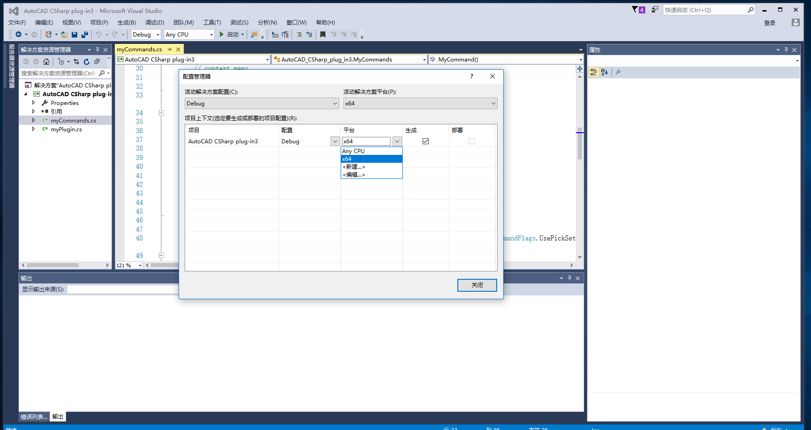Click the 启动 Start debugging button
Viewport: 811px width, 430px height.
pos(232,35)
